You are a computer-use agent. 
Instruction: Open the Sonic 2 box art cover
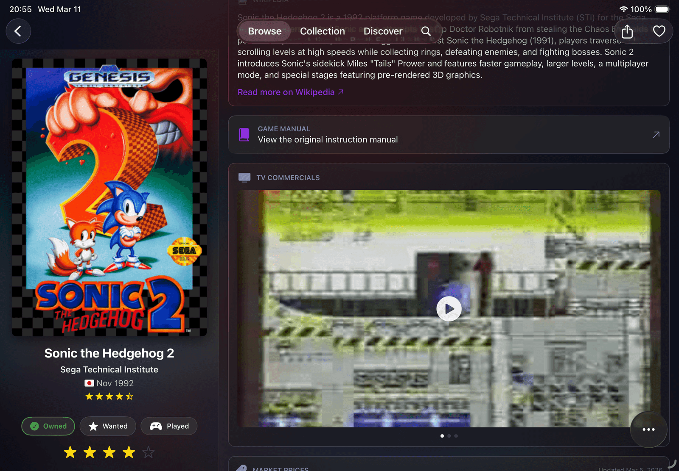tap(109, 197)
